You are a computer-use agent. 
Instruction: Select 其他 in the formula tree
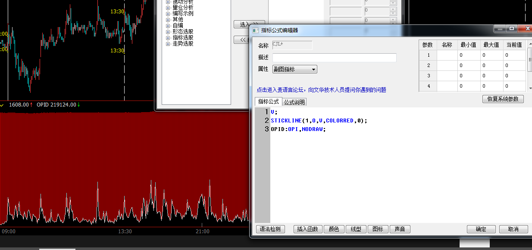(178, 20)
